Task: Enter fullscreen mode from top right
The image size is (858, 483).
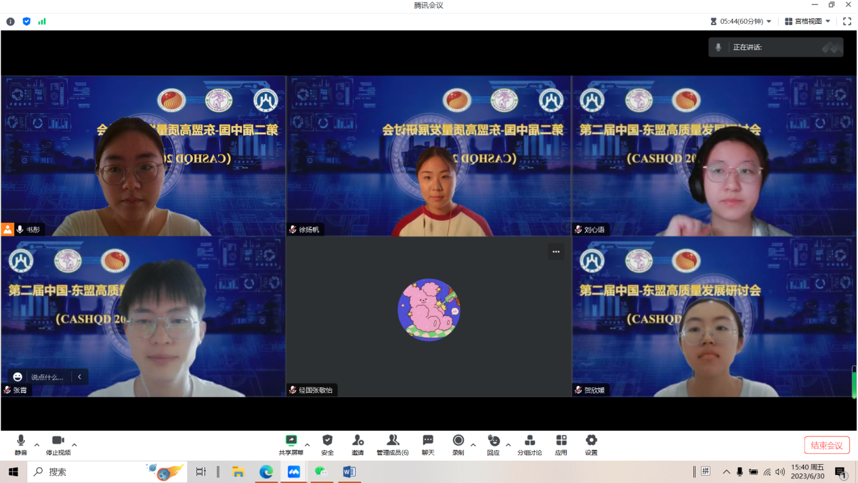Action: pyautogui.click(x=847, y=21)
